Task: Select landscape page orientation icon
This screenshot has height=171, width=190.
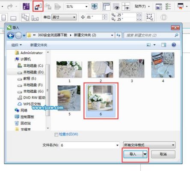Action: [x=13, y=18]
